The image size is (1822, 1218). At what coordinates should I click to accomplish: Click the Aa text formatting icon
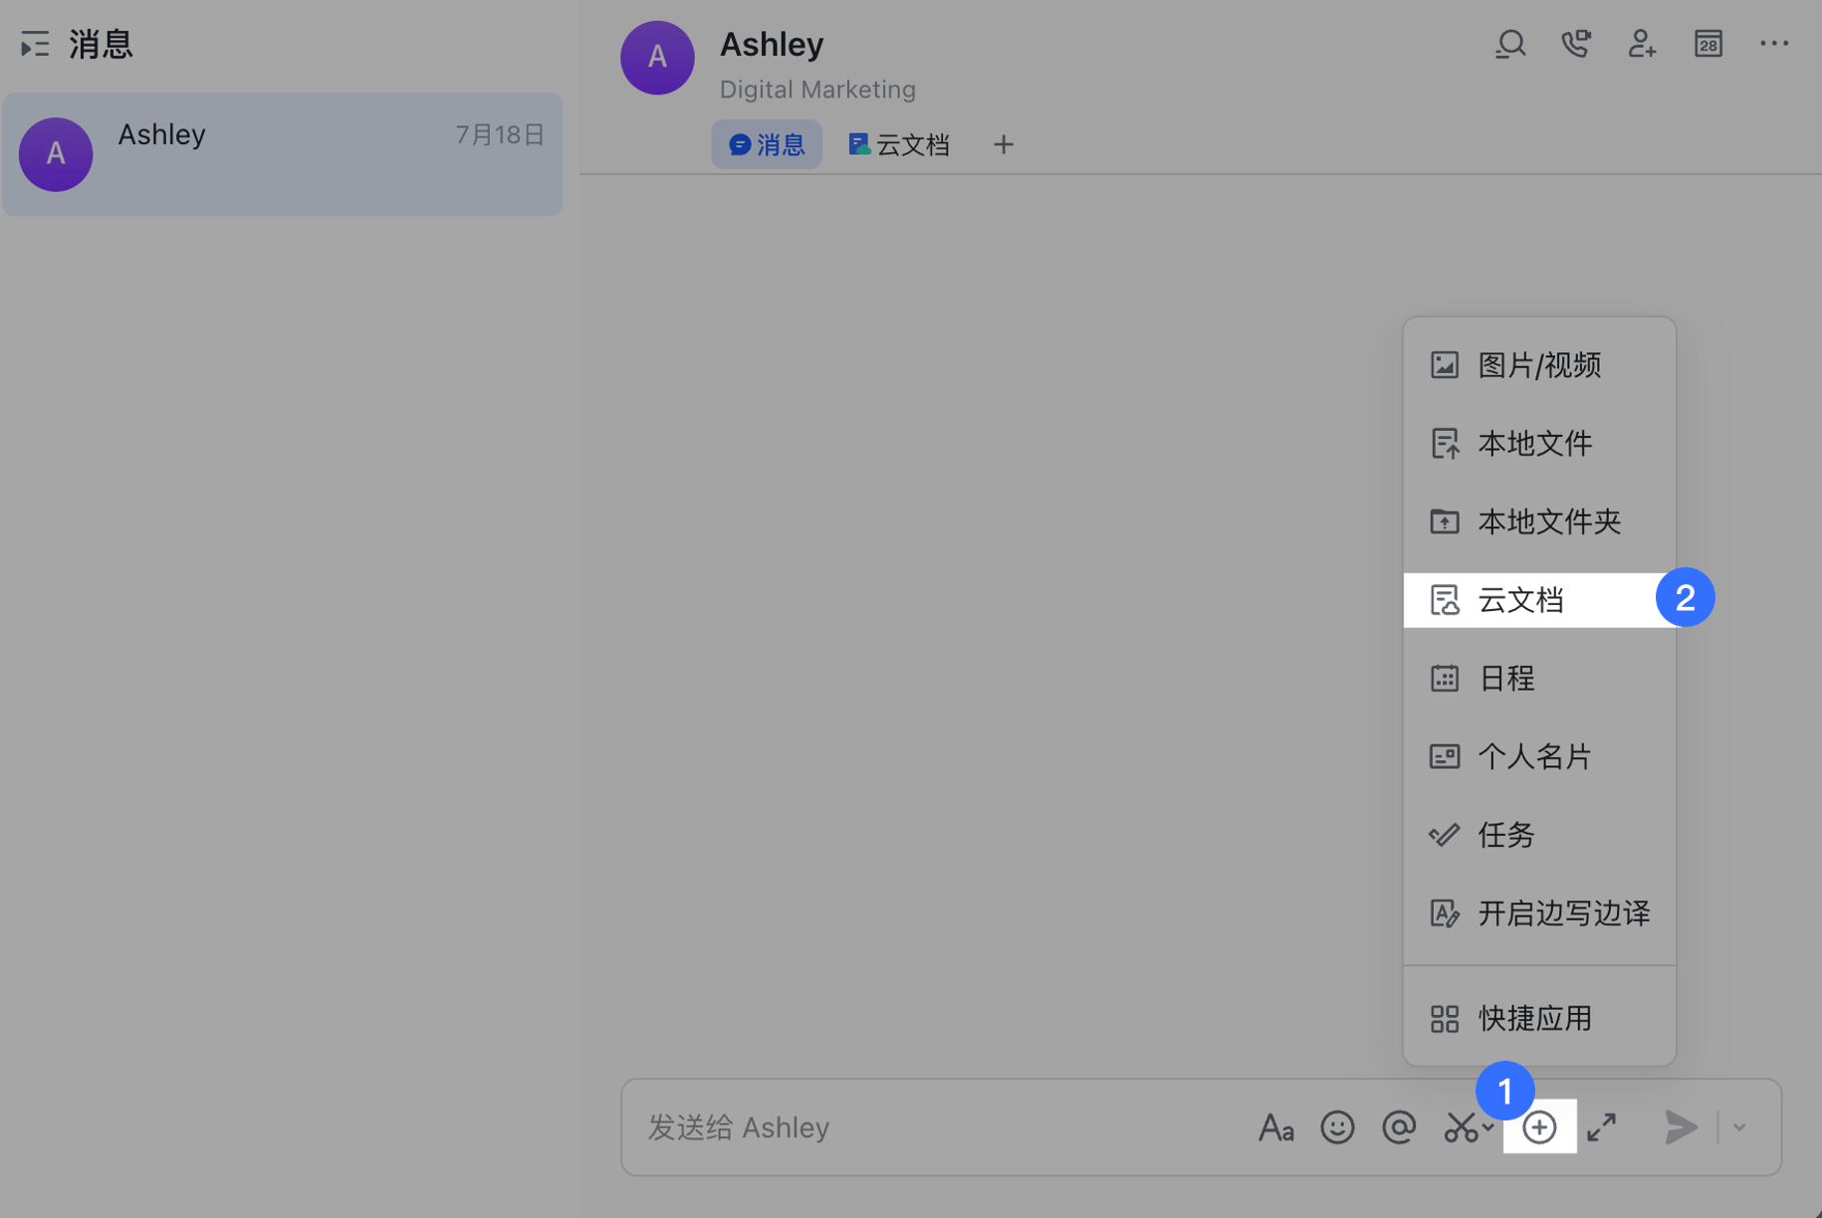(1275, 1127)
